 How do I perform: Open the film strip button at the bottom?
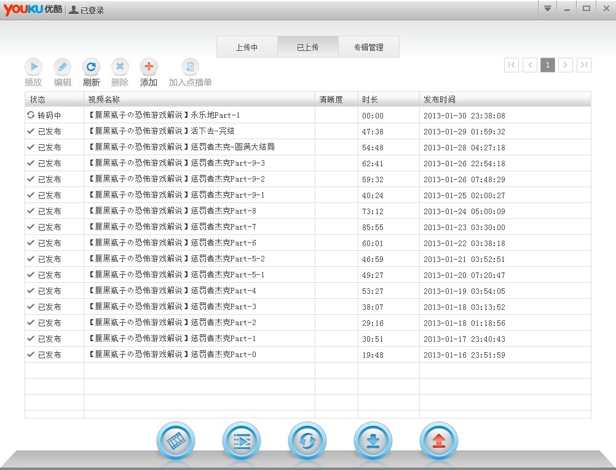click(176, 441)
